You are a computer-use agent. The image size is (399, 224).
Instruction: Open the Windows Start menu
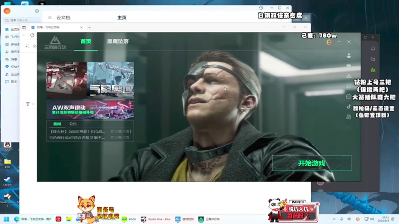click(6, 219)
